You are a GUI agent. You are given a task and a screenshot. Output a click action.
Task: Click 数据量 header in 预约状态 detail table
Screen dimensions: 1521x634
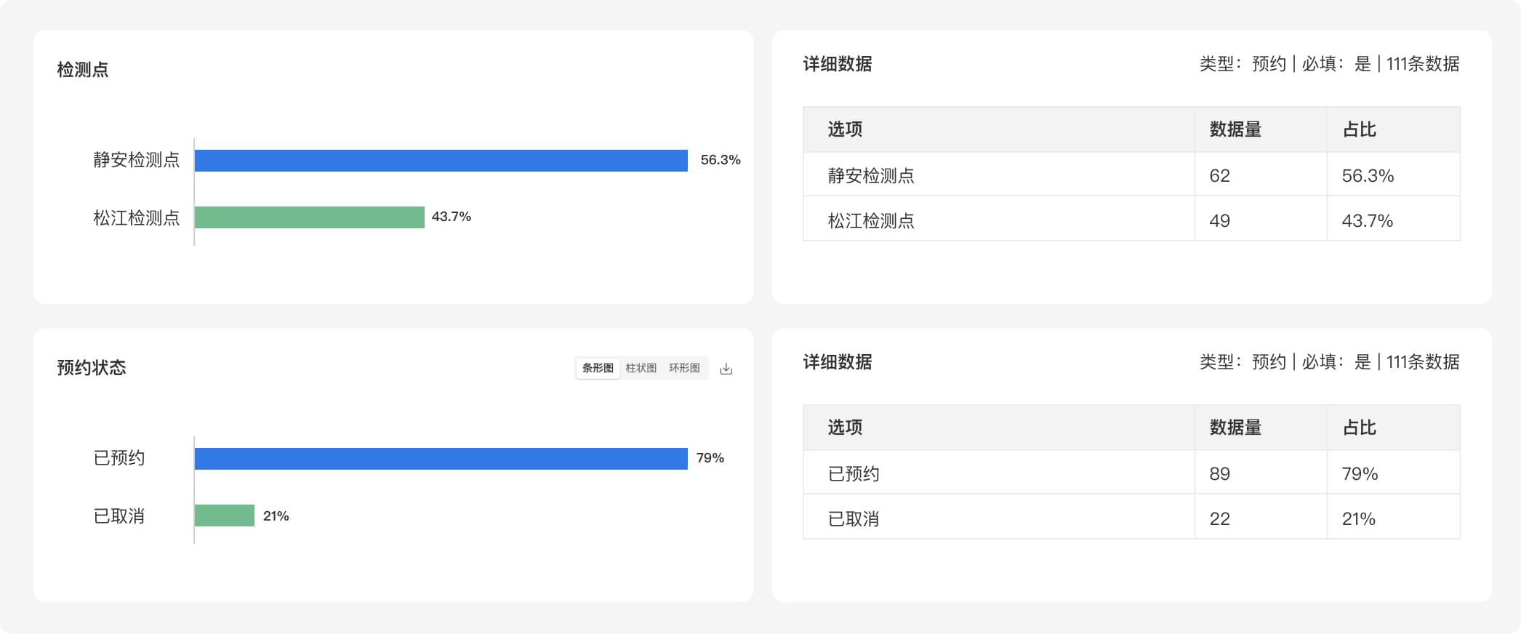[x=1235, y=428]
